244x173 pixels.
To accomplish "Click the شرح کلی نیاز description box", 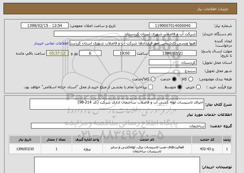I will (x=117, y=104).
